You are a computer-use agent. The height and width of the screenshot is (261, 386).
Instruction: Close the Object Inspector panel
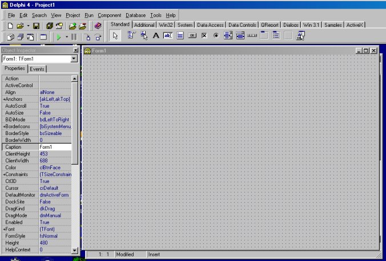[x=75, y=50]
